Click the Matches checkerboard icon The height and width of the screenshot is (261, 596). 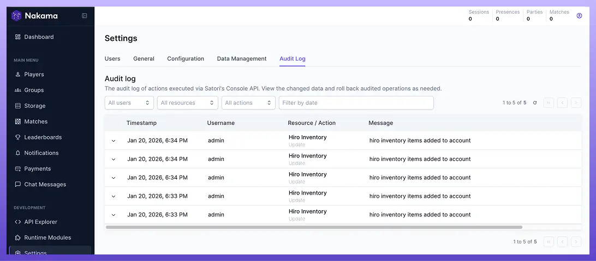17,122
